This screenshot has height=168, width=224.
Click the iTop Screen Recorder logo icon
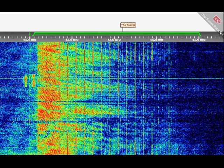pos(217,20)
